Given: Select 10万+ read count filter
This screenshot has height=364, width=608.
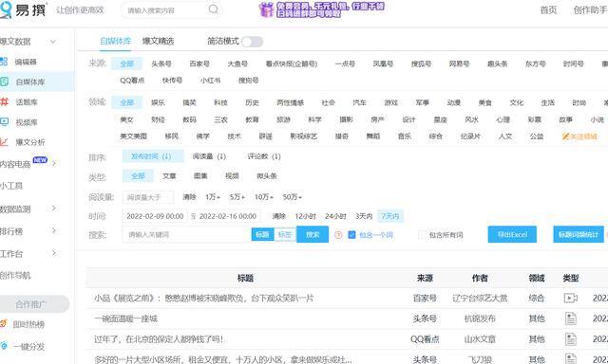Looking at the screenshot, I should tap(264, 197).
